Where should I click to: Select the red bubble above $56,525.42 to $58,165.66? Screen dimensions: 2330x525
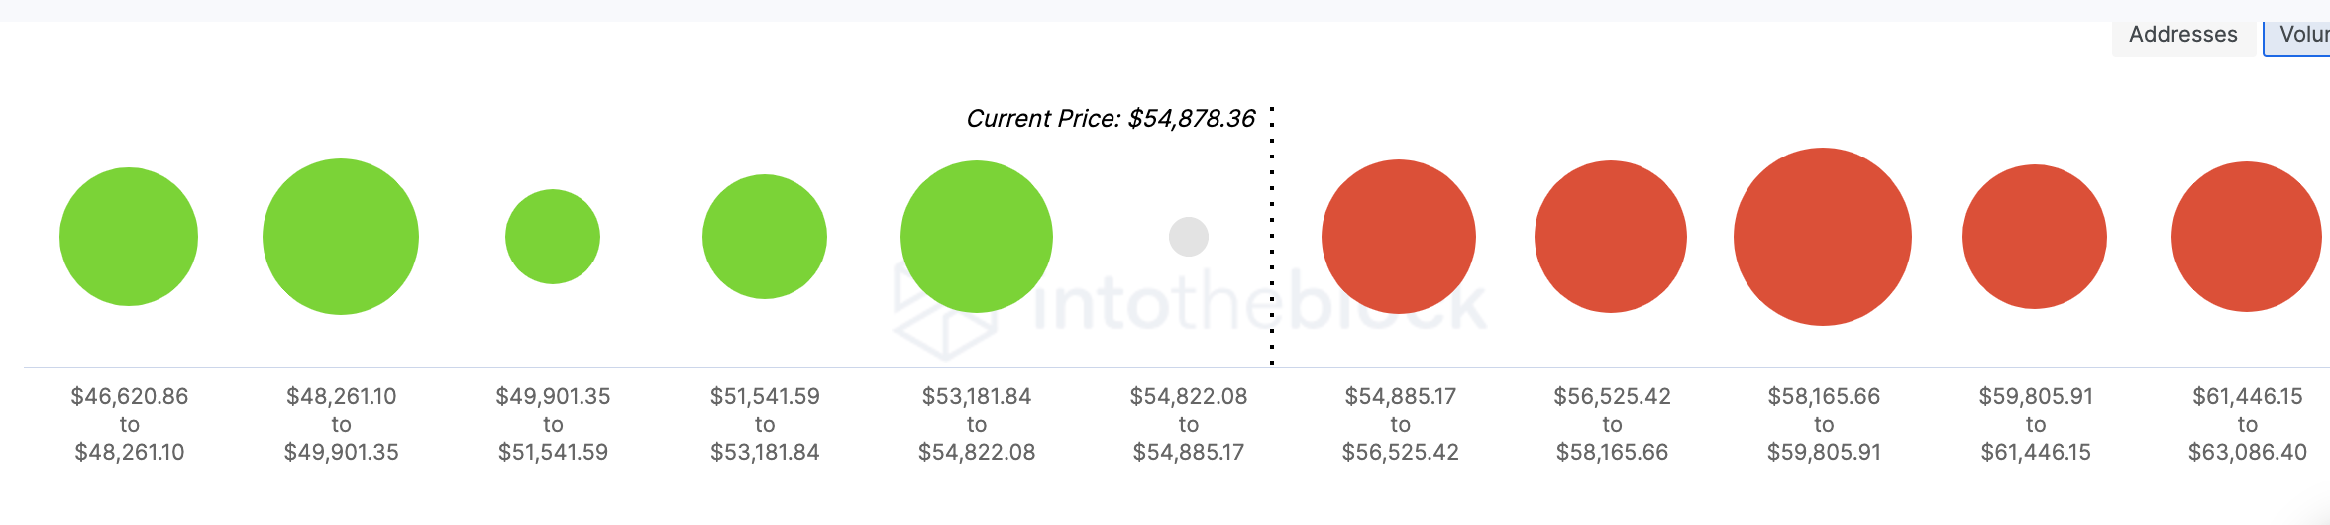(x=1611, y=237)
